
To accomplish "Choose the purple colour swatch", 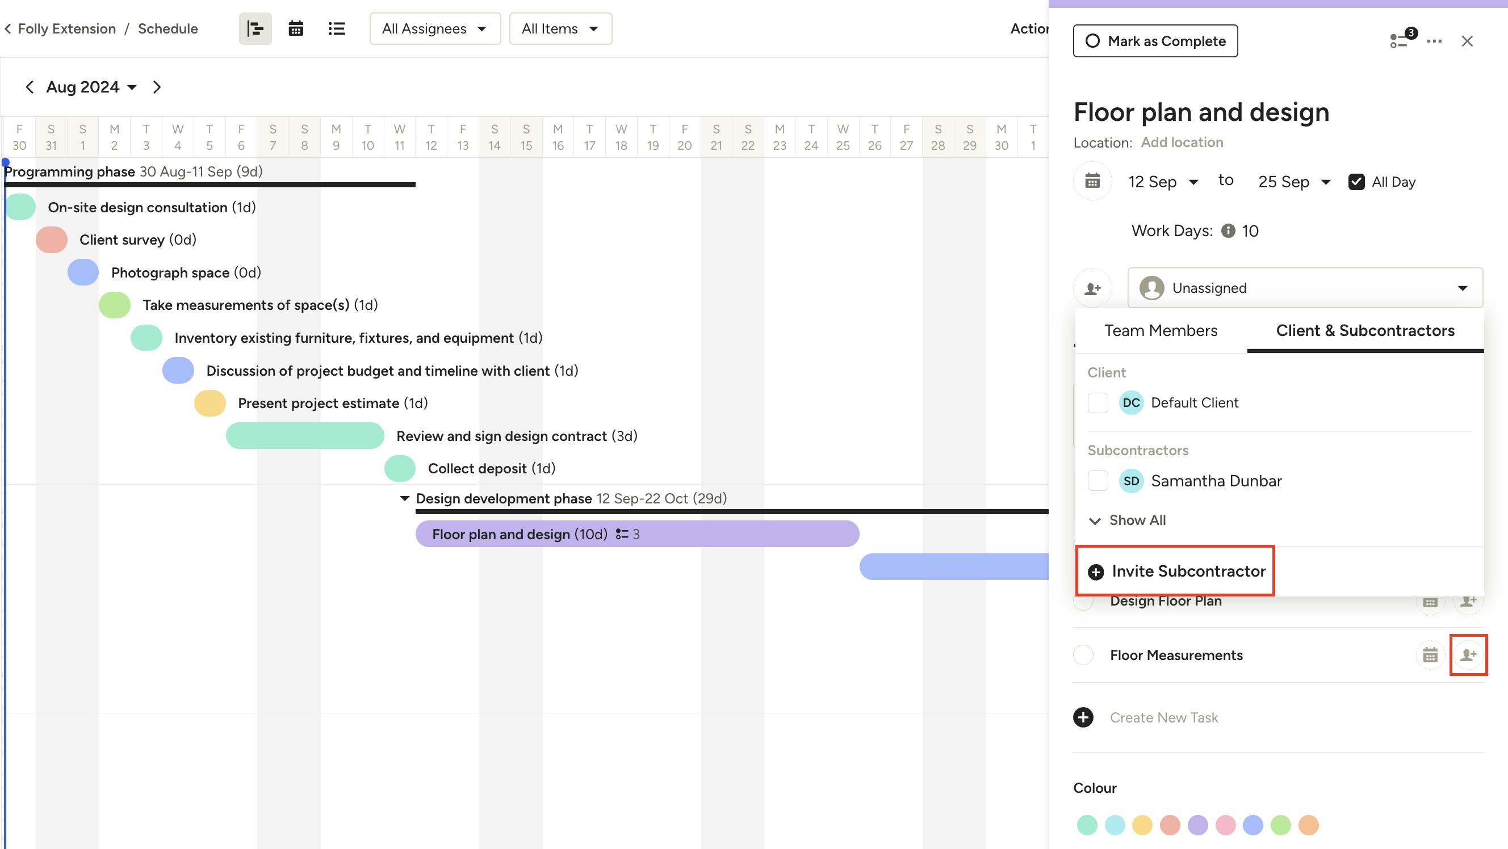I will pos(1197,825).
